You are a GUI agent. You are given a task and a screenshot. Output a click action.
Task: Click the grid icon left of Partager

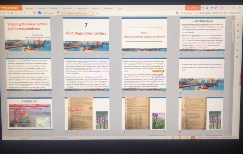(177, 13)
